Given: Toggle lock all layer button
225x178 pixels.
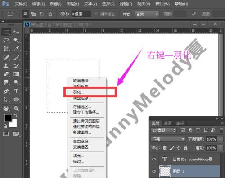Looking at the screenshot, I should click(185, 148).
